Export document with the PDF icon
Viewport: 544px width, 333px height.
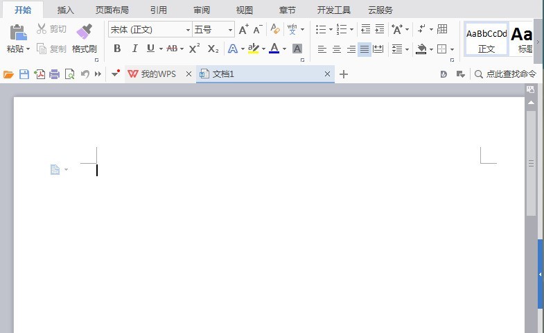pos(40,74)
